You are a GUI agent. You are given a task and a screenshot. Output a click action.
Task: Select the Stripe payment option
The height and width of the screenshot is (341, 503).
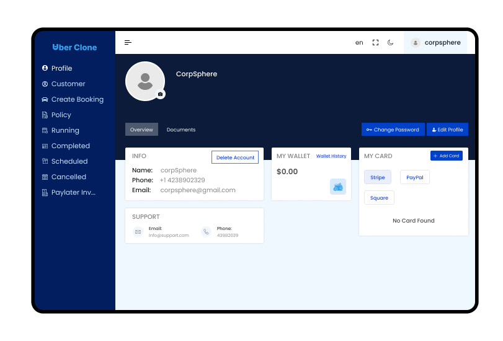(x=378, y=177)
